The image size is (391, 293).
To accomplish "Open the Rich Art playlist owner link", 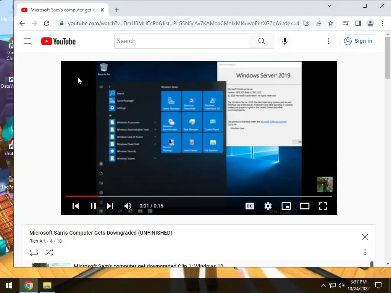I will [37, 241].
